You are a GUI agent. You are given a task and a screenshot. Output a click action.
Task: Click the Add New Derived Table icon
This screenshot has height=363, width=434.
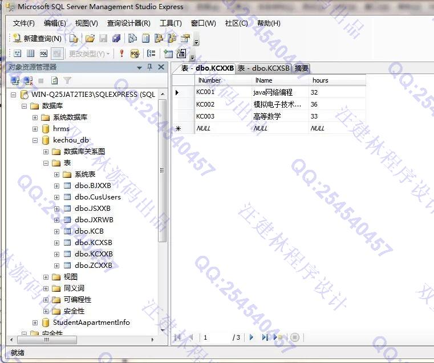[181, 53]
